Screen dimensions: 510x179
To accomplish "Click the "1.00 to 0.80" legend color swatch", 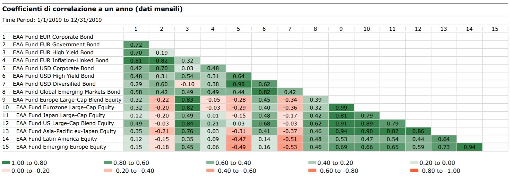I will [x=6, y=163].
